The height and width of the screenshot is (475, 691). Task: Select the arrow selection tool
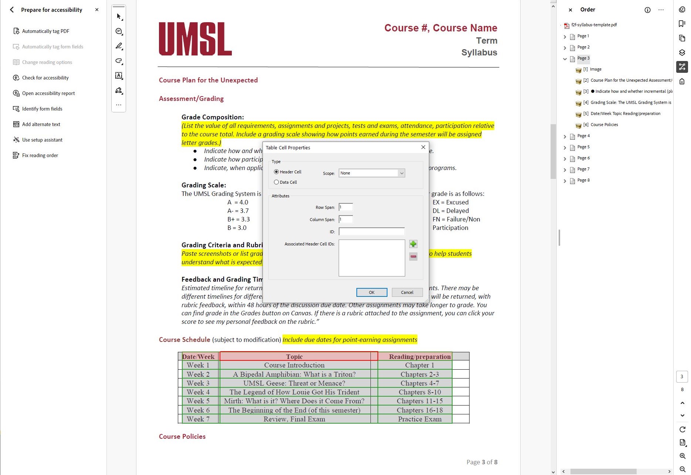pyautogui.click(x=119, y=17)
